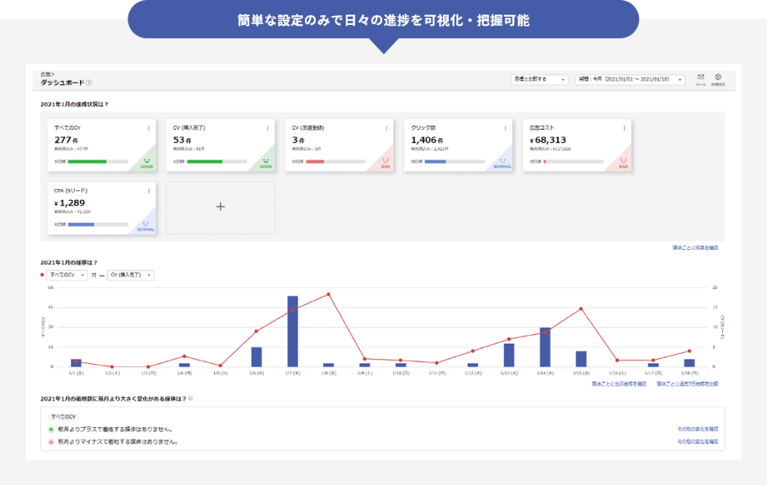
Task: Click the ¥68,313 value on 広告コスト card
Action: [548, 140]
